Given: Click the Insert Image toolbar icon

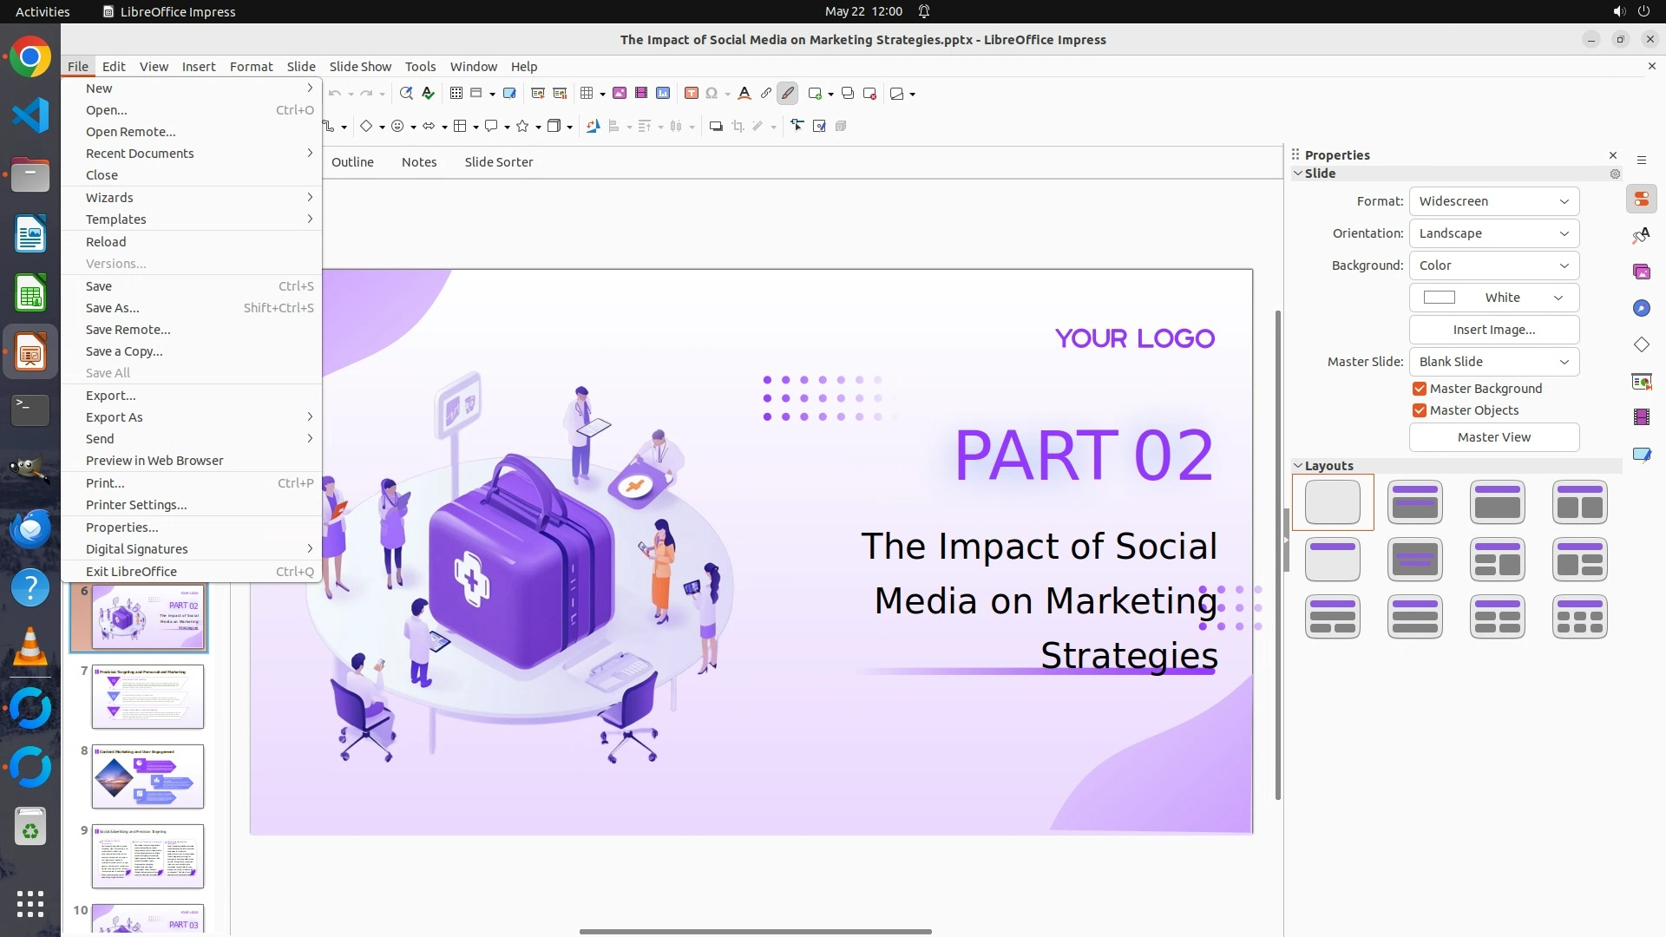Looking at the screenshot, I should 620,94.
